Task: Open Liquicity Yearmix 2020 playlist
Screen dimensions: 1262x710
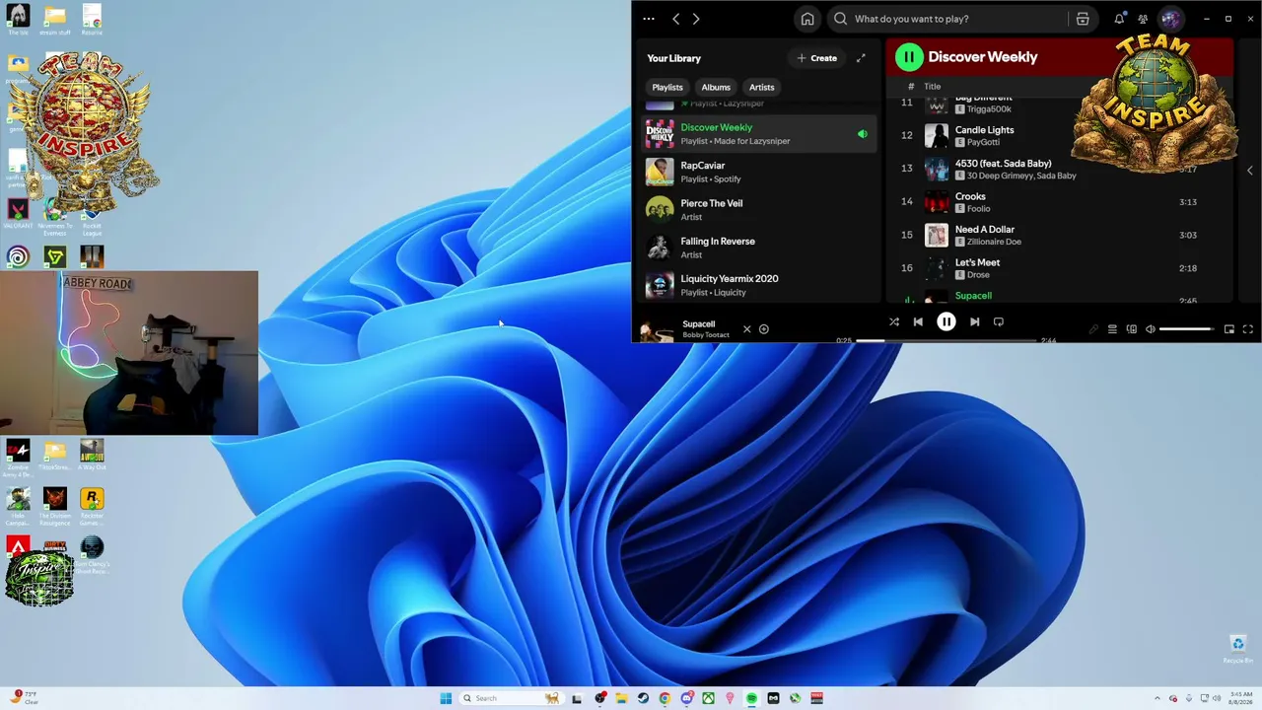Action: 758,285
